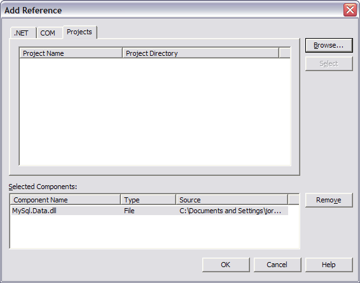This screenshot has height=283, width=360.
Task: Click the Component Name column header
Action: (66, 200)
